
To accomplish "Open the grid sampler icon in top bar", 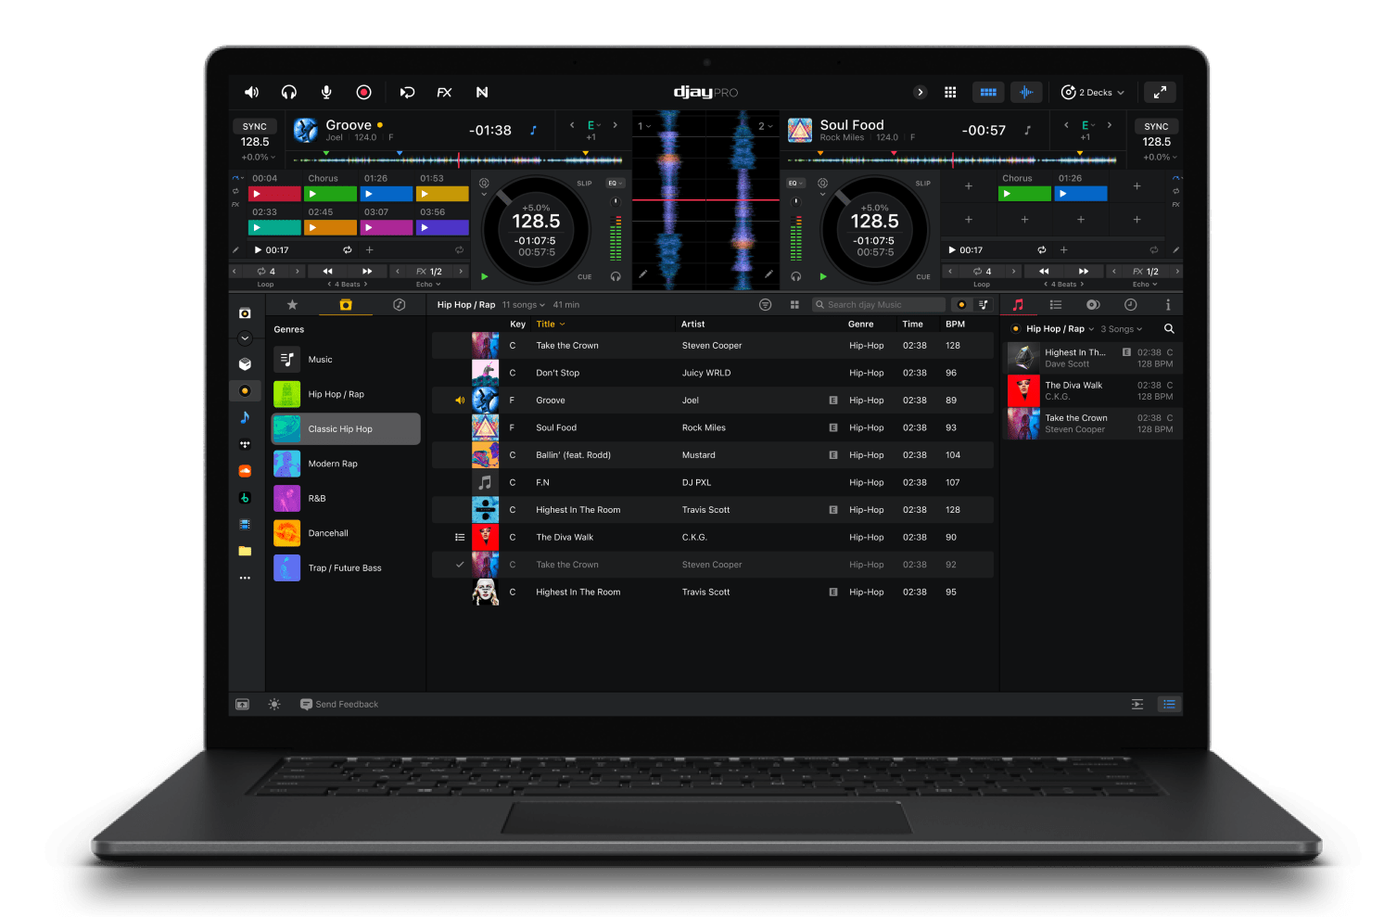I will [950, 93].
